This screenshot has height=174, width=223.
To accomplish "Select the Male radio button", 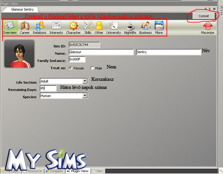I will point(92,68).
